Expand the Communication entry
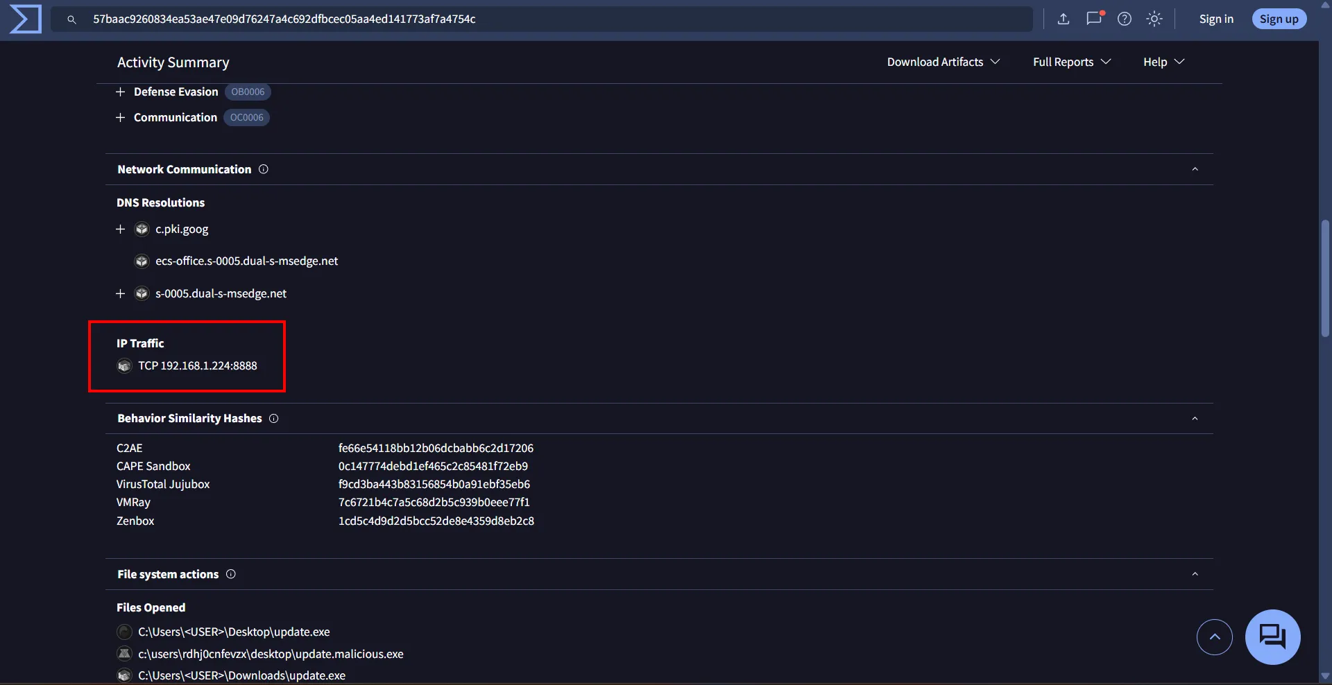The height and width of the screenshot is (685, 1332). [x=120, y=118]
